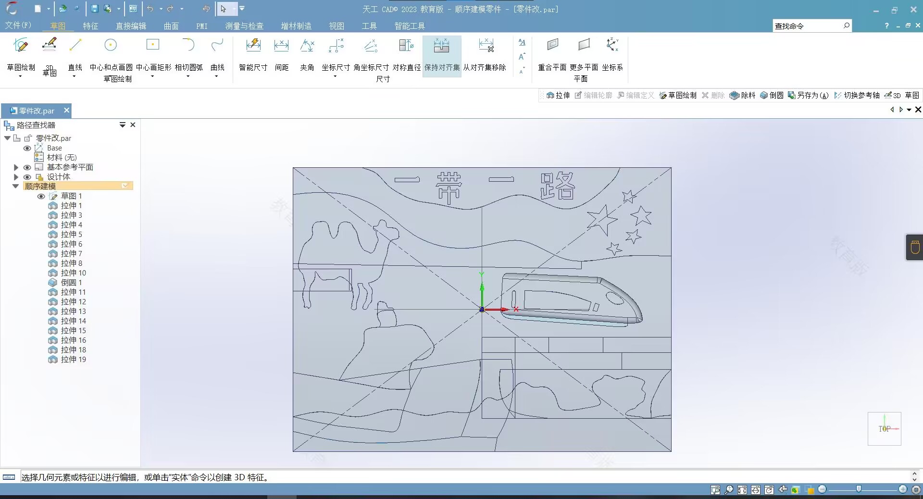The height and width of the screenshot is (499, 923).
Task: Toggle visibility eye of 基本参考平面
Action: 27,167
